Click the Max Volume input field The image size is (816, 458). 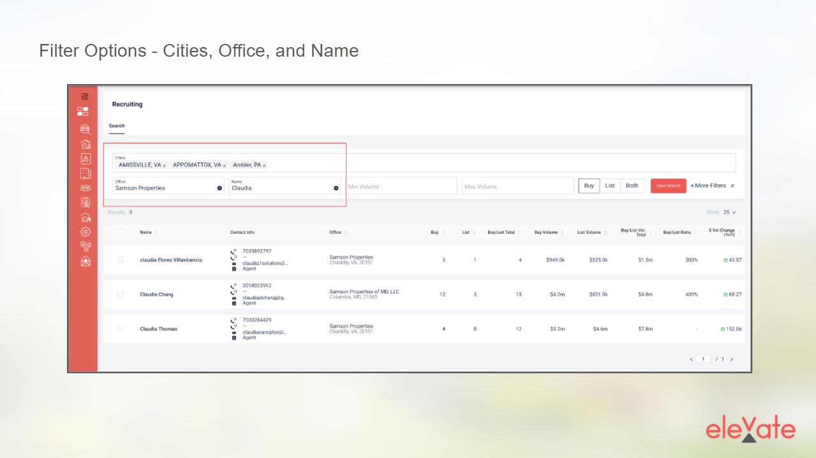(x=518, y=186)
